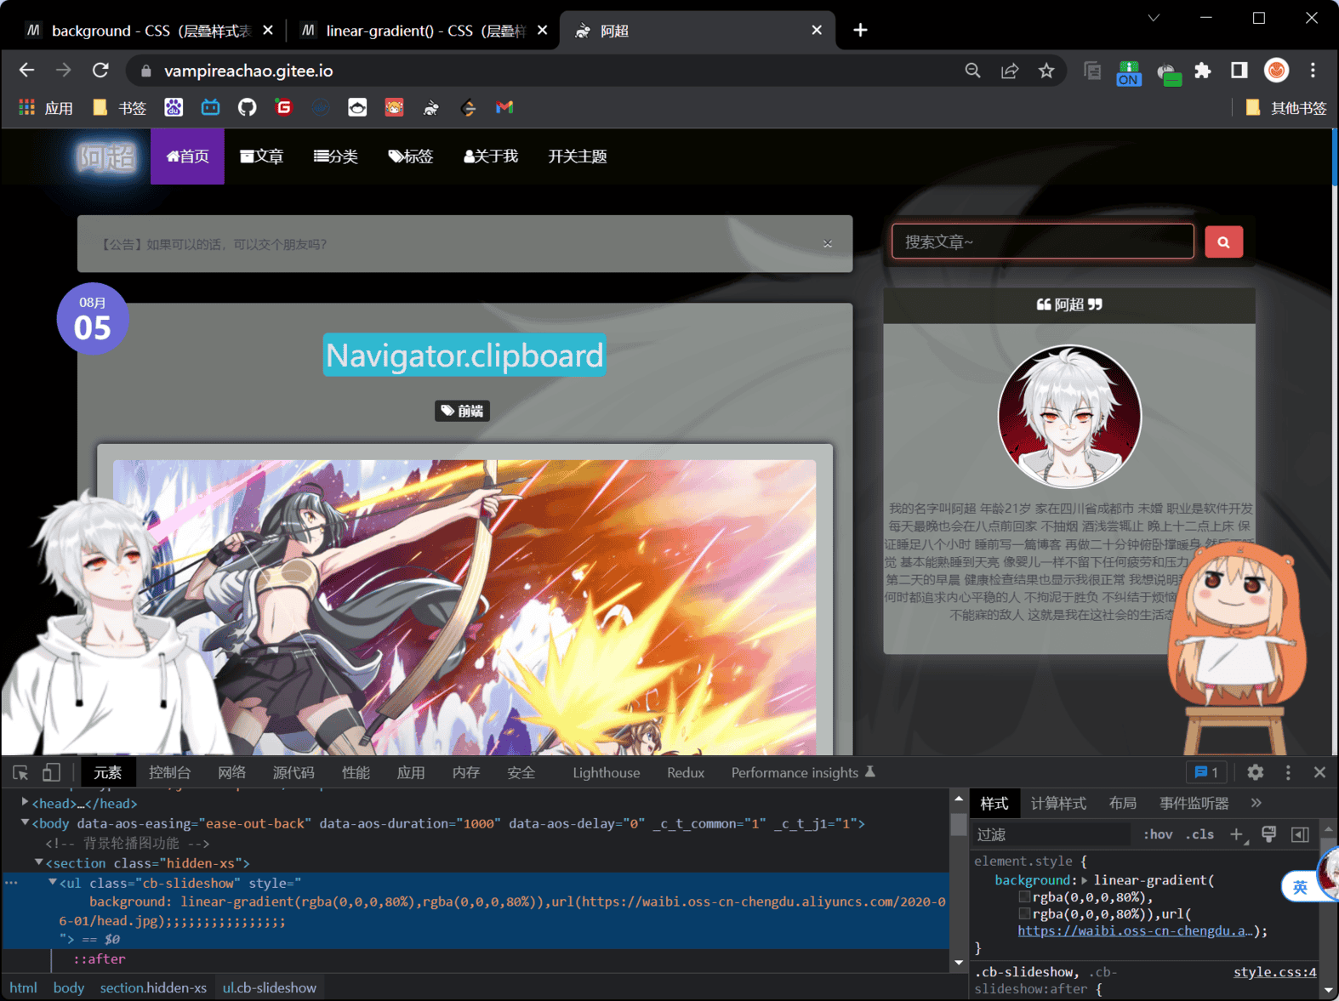Open the Gmail bookmark icon
Viewport: 1339px width, 1001px height.
pyautogui.click(x=504, y=107)
